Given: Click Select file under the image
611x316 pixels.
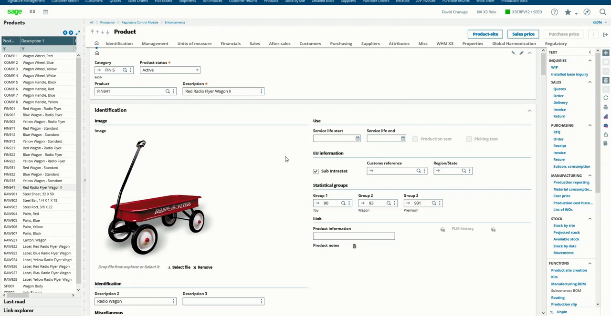Looking at the screenshot, I should [179, 267].
